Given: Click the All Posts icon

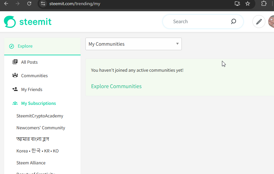Looking at the screenshot, I should [15, 62].
